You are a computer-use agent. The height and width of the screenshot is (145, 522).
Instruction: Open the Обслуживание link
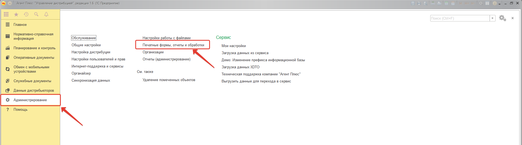[84, 38]
